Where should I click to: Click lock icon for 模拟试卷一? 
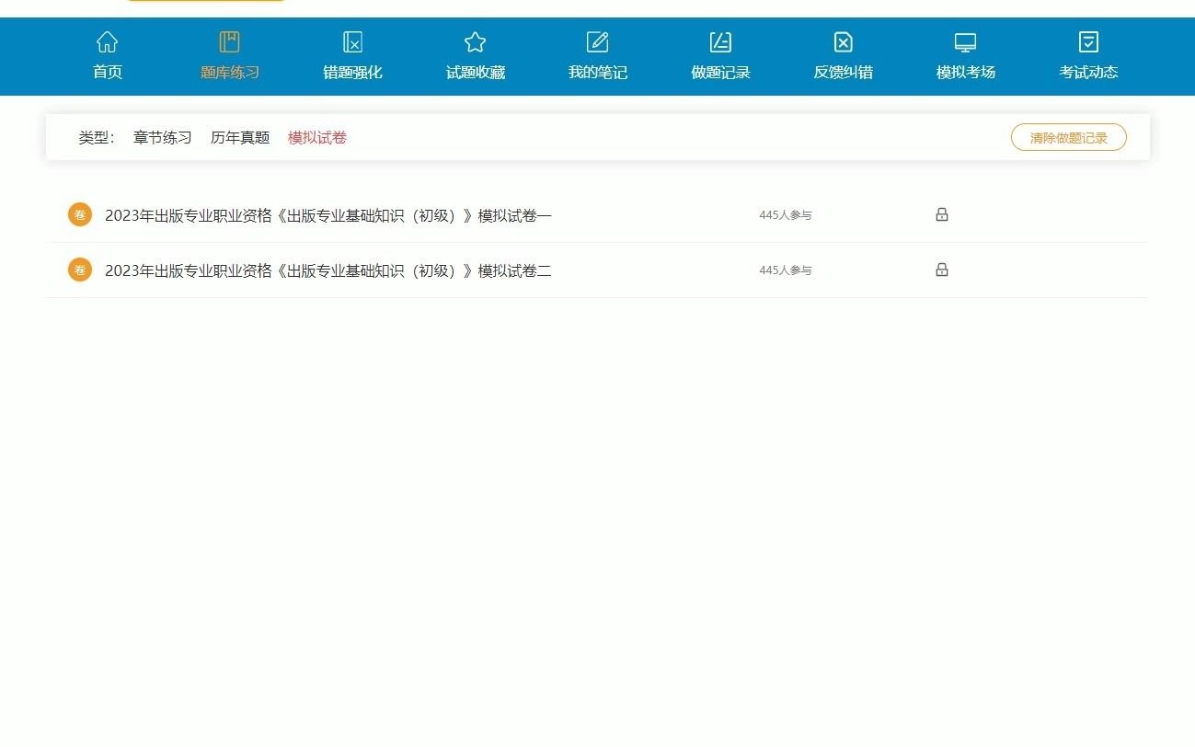click(942, 214)
